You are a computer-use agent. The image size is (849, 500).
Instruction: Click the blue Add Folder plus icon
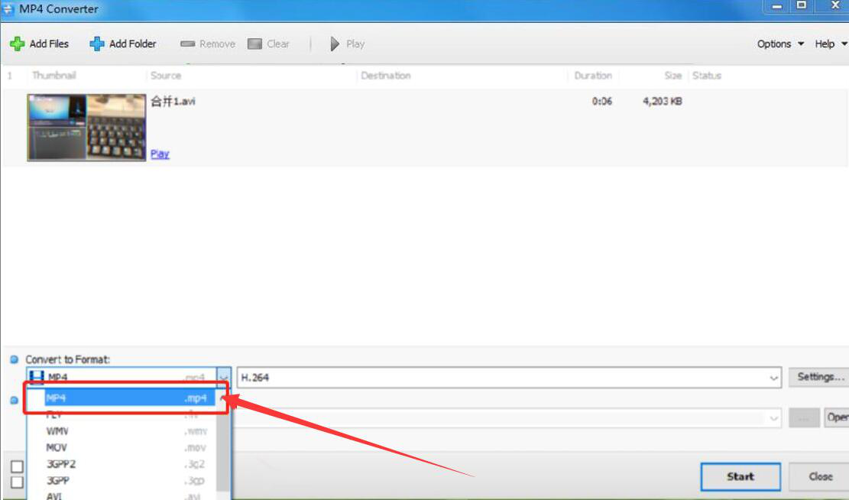pyautogui.click(x=97, y=44)
